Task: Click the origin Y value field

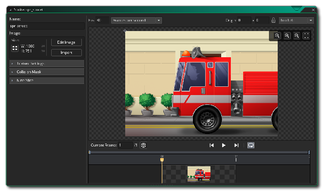Action: [x=262, y=20]
